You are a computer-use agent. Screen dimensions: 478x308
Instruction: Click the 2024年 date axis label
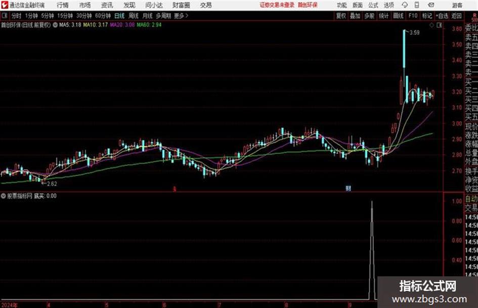pos(10,305)
